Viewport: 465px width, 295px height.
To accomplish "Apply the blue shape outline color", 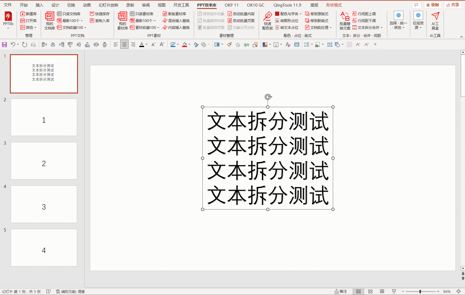I will pyautogui.click(x=173, y=45).
